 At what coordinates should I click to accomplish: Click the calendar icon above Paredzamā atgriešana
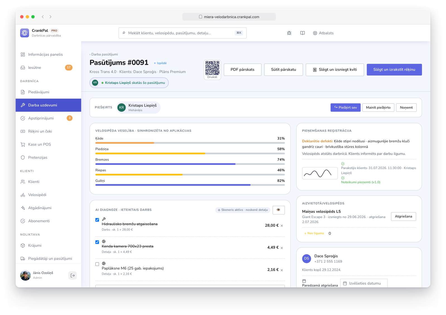[304, 281]
